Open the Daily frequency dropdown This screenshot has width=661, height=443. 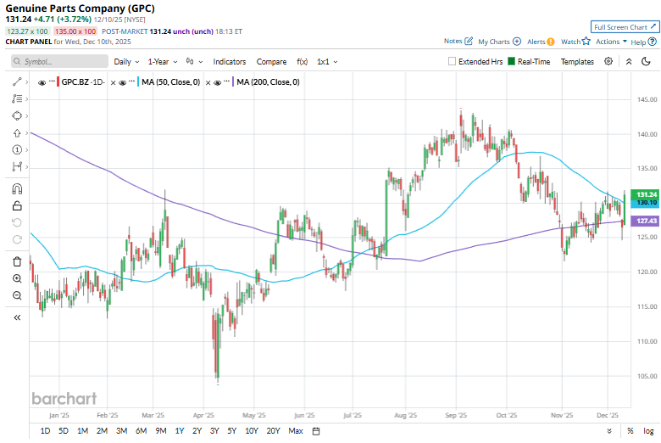click(x=126, y=62)
